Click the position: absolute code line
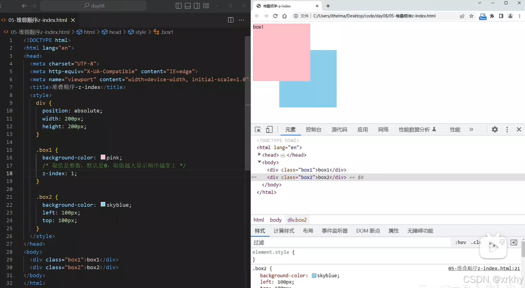The image size is (525, 288). [72, 111]
